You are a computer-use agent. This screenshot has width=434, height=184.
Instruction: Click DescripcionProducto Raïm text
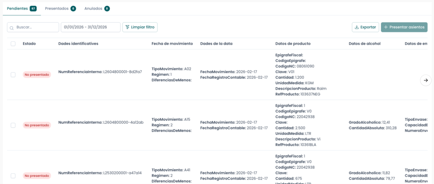(x=322, y=89)
